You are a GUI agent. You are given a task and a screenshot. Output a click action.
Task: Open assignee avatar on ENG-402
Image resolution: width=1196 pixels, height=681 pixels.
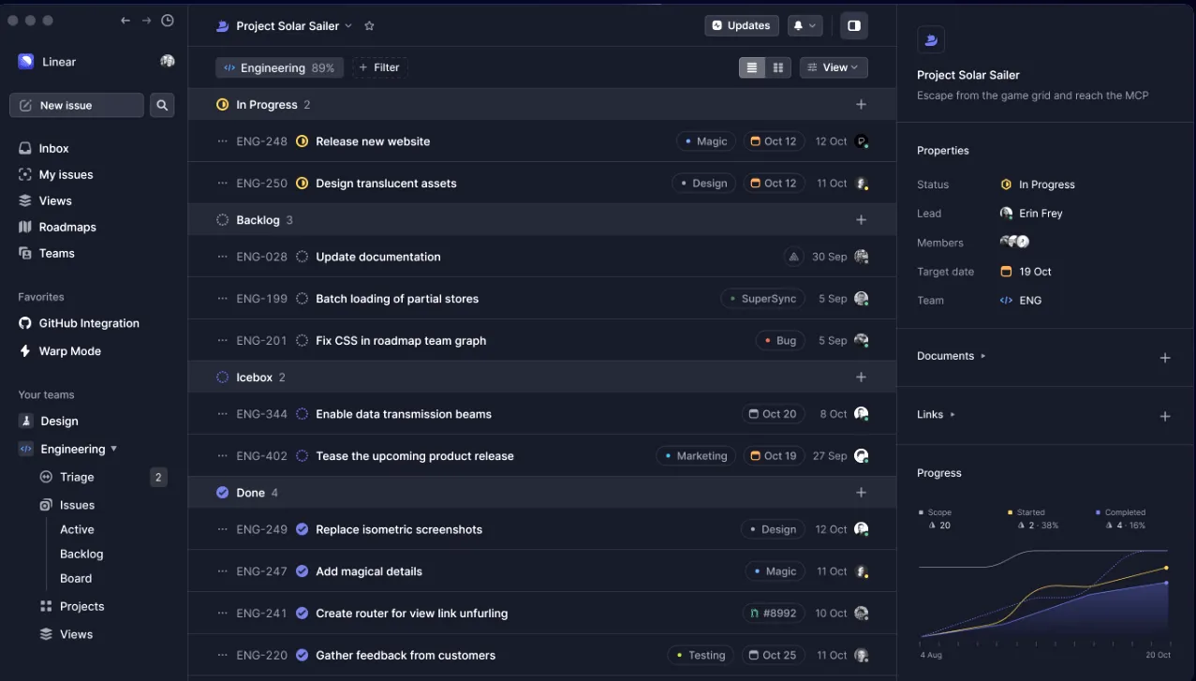861,456
